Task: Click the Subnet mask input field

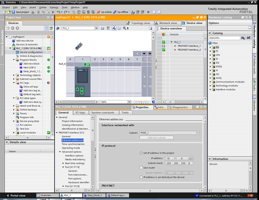Action: [179, 163]
